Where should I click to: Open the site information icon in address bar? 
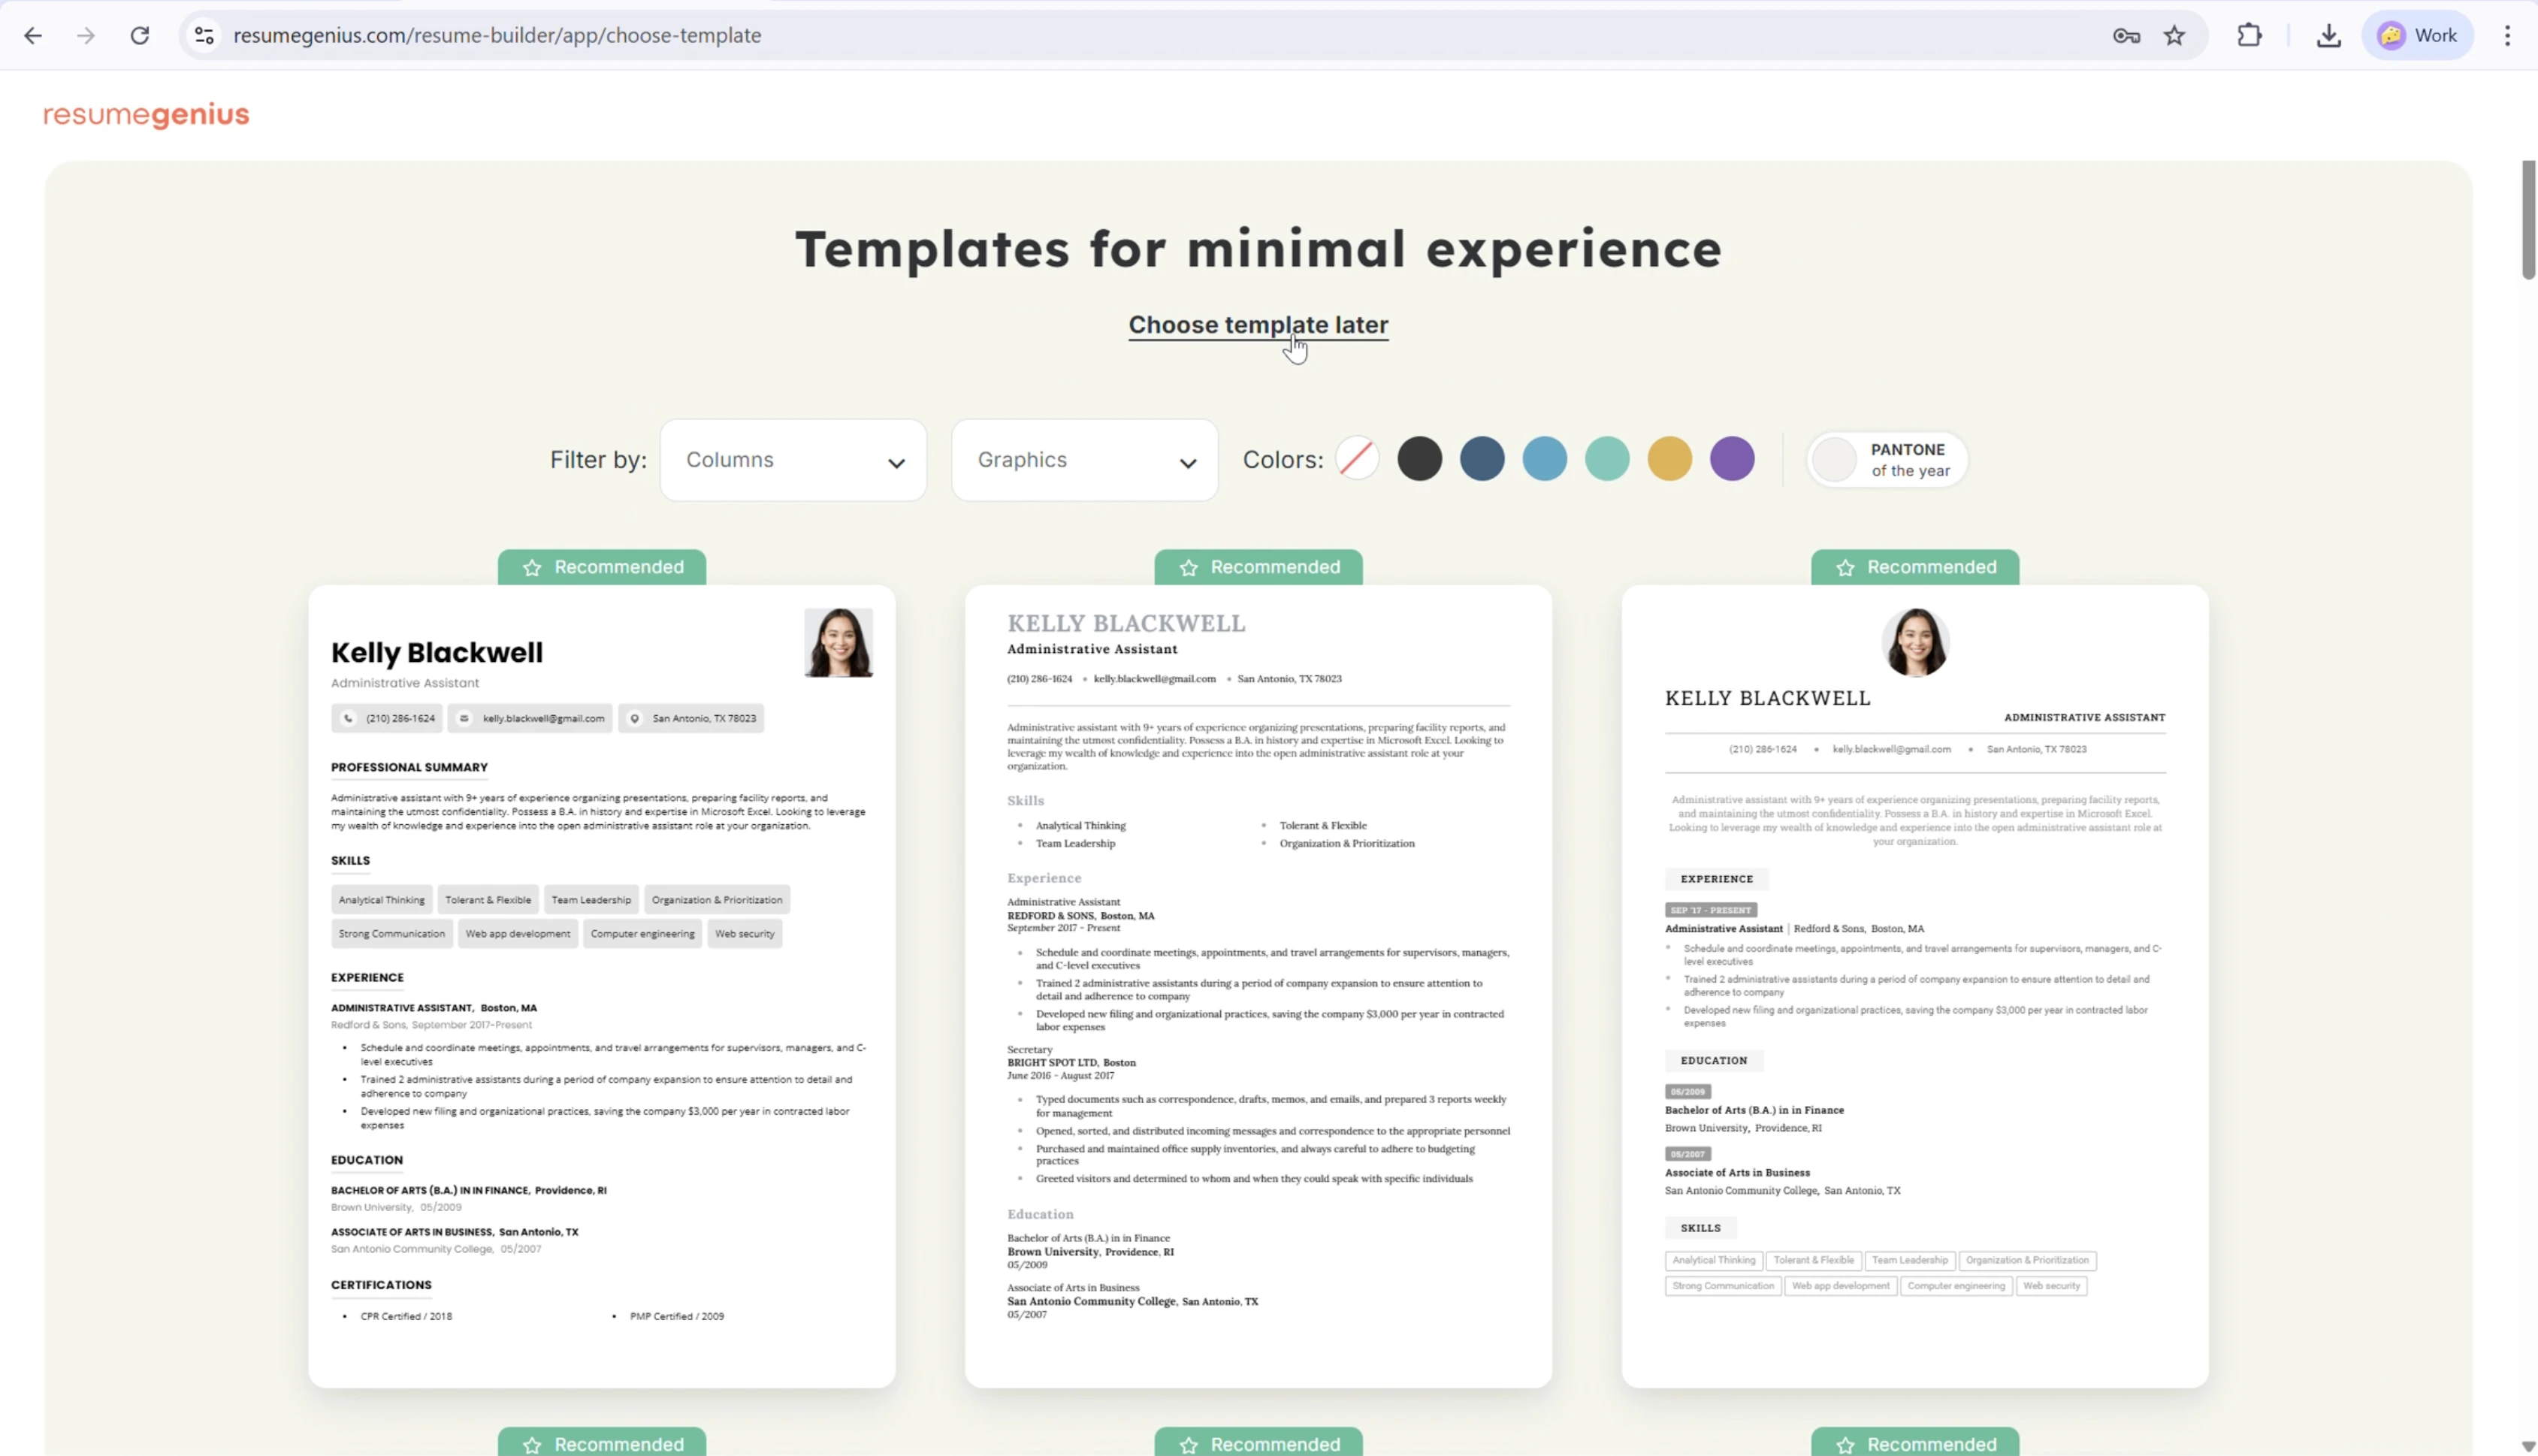tap(204, 36)
